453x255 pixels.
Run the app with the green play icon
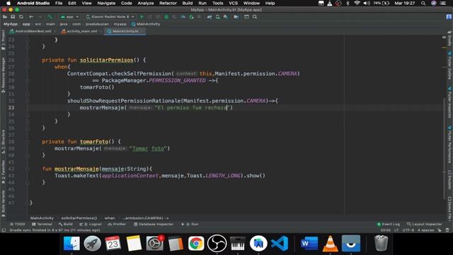pyautogui.click(x=142, y=17)
